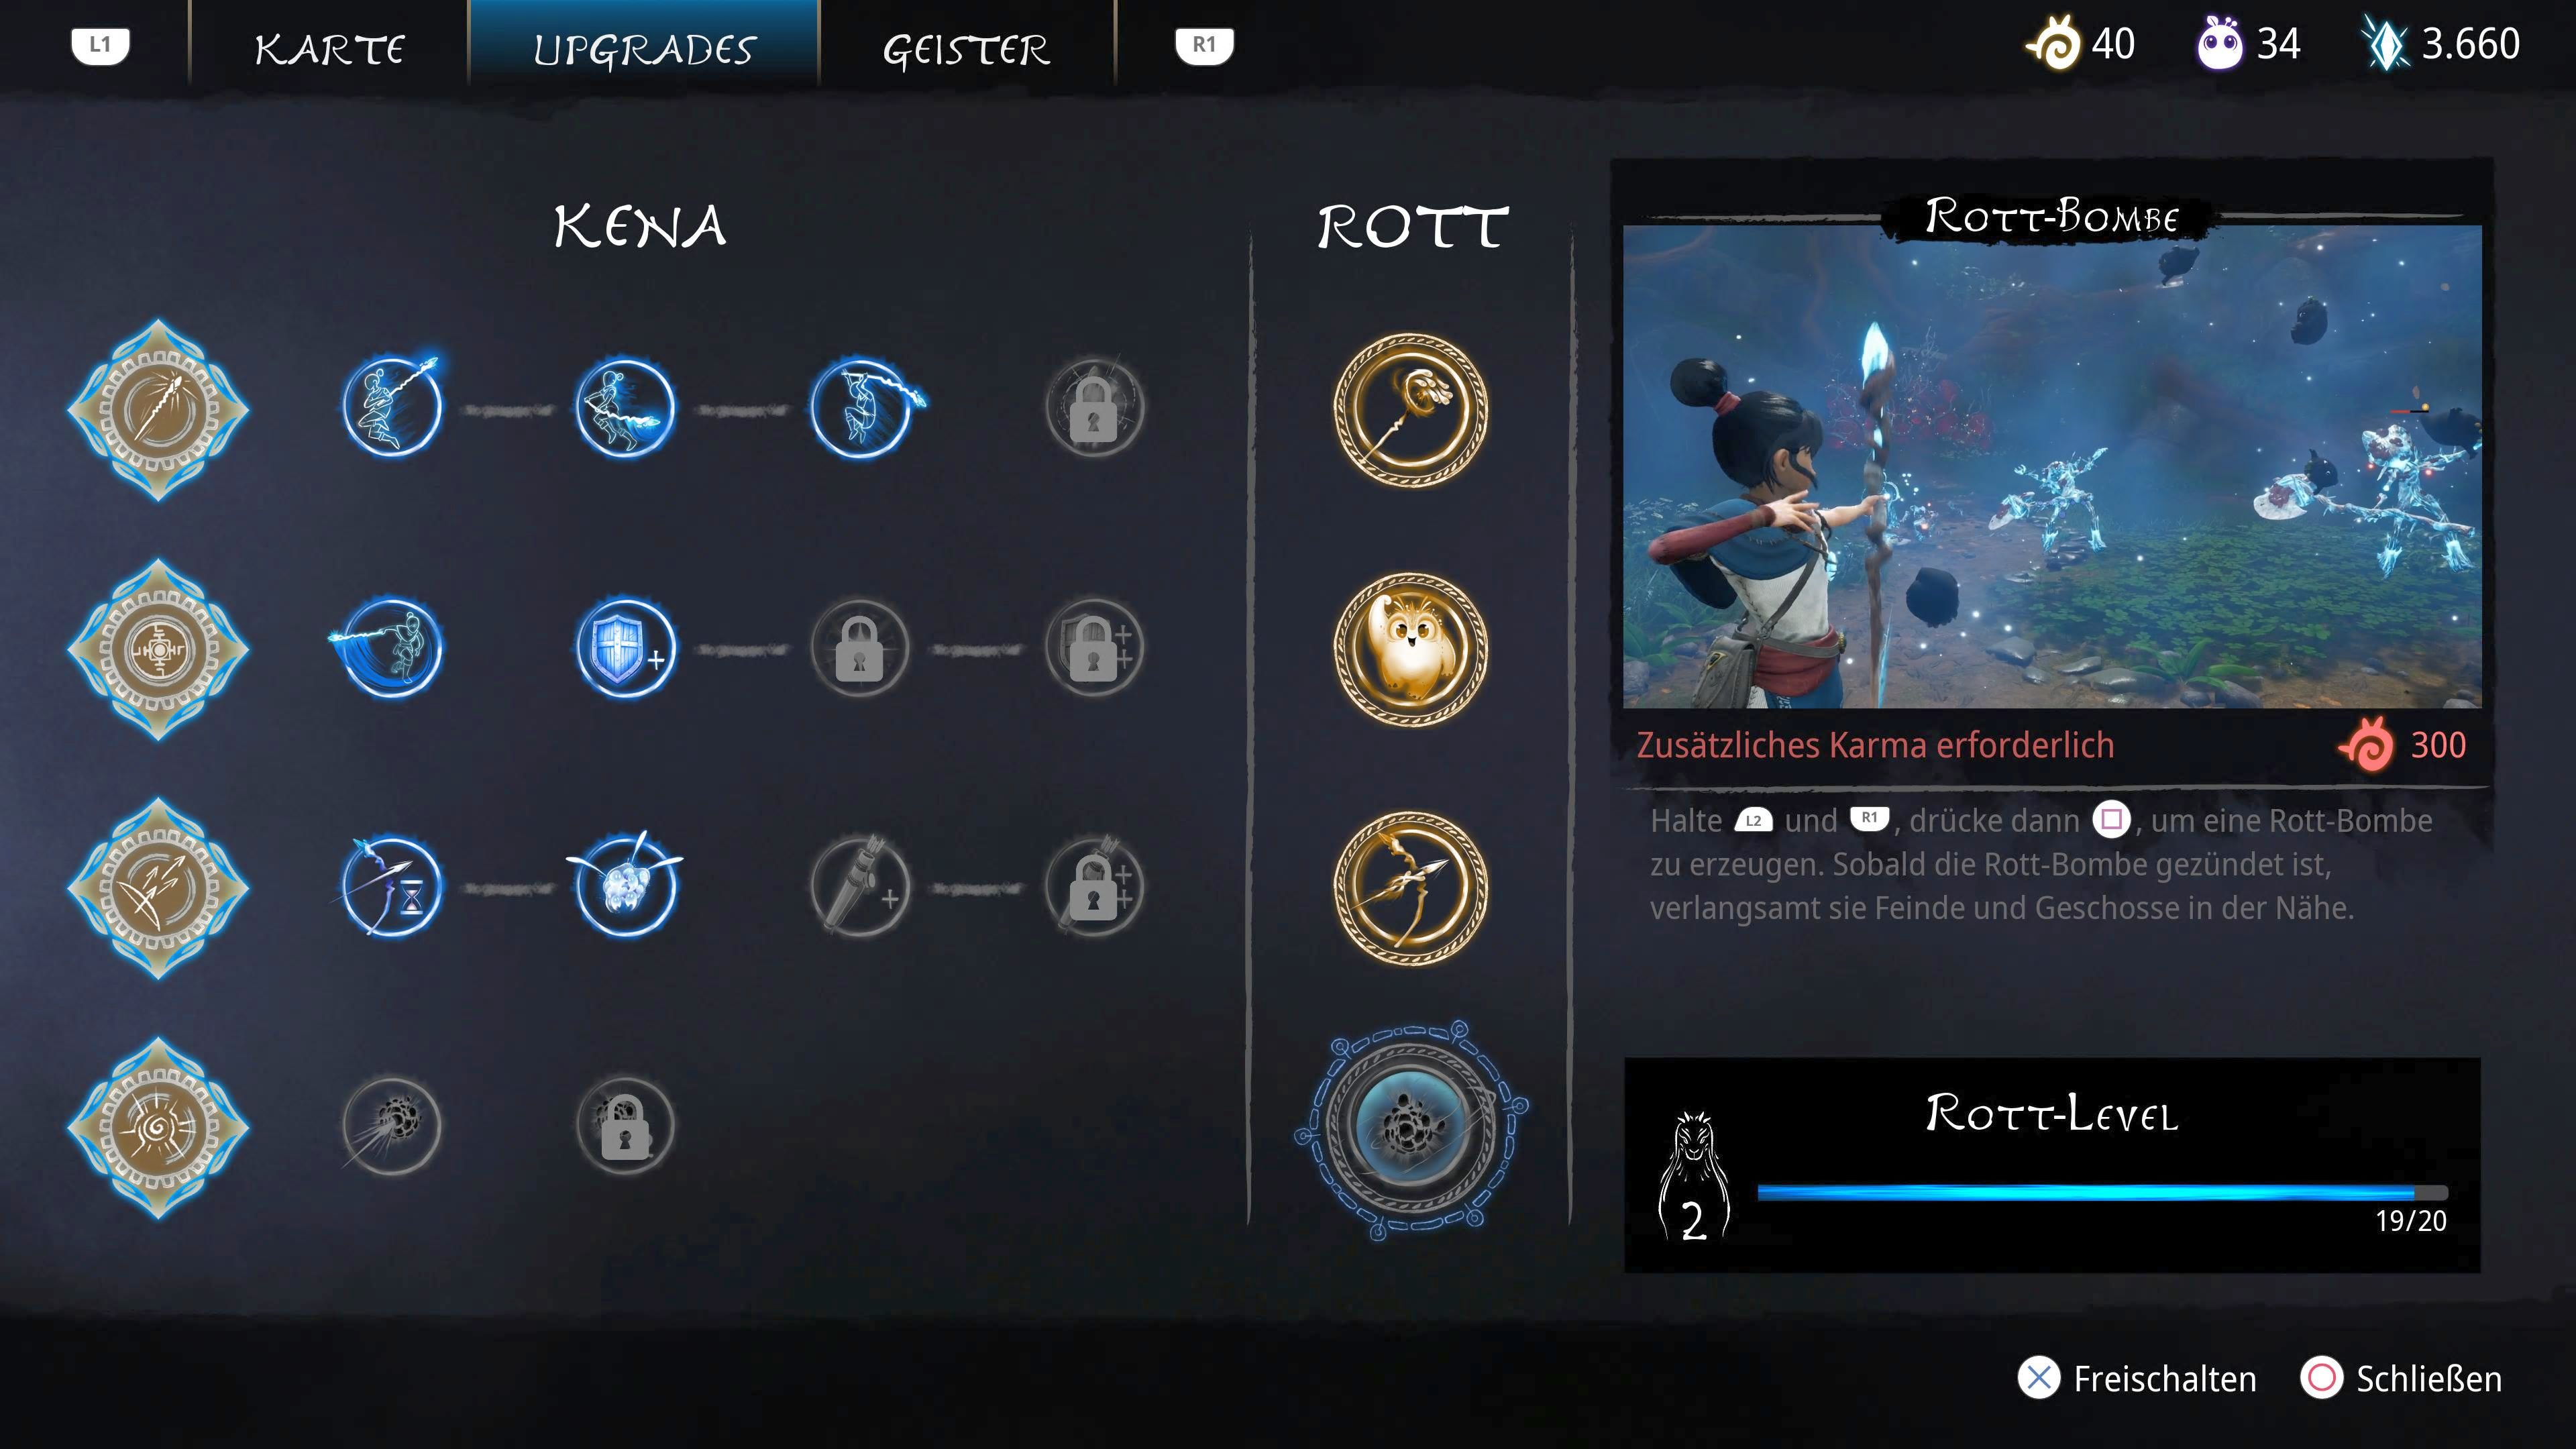Select the gold Rott staff hammer upgrade
The height and width of the screenshot is (1449, 2576).
point(1410,410)
